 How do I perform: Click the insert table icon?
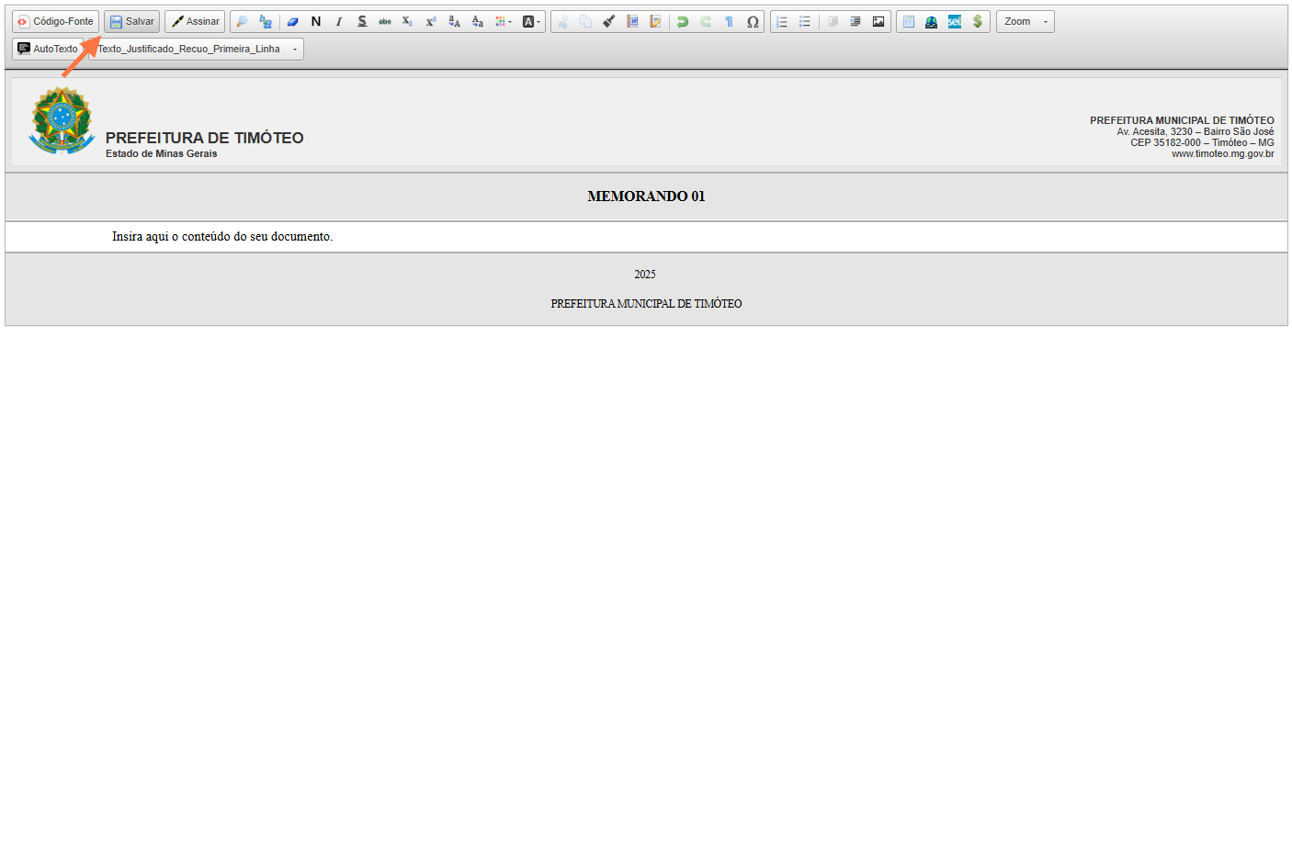pyautogui.click(x=909, y=21)
